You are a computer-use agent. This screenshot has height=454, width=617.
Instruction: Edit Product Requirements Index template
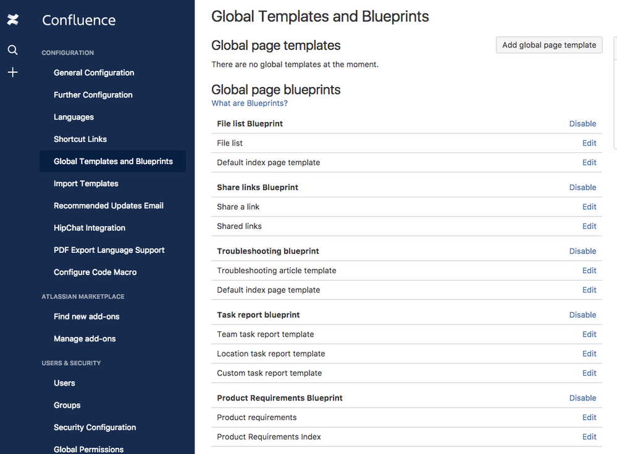click(x=589, y=437)
